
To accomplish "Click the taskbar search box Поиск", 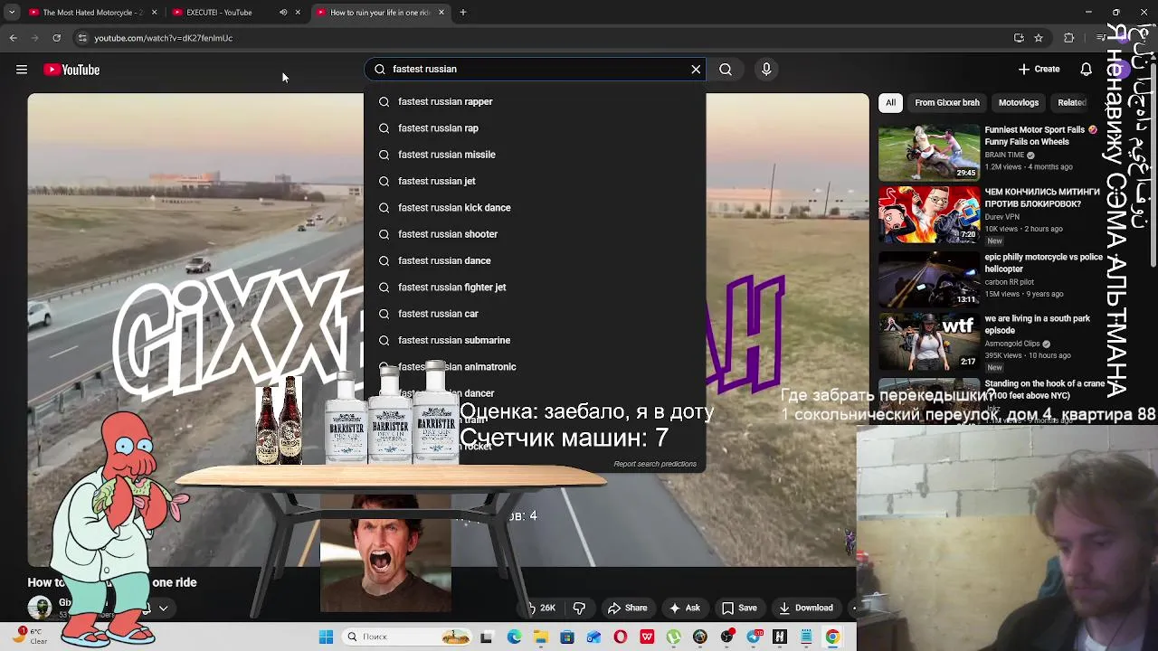I will 405,637.
